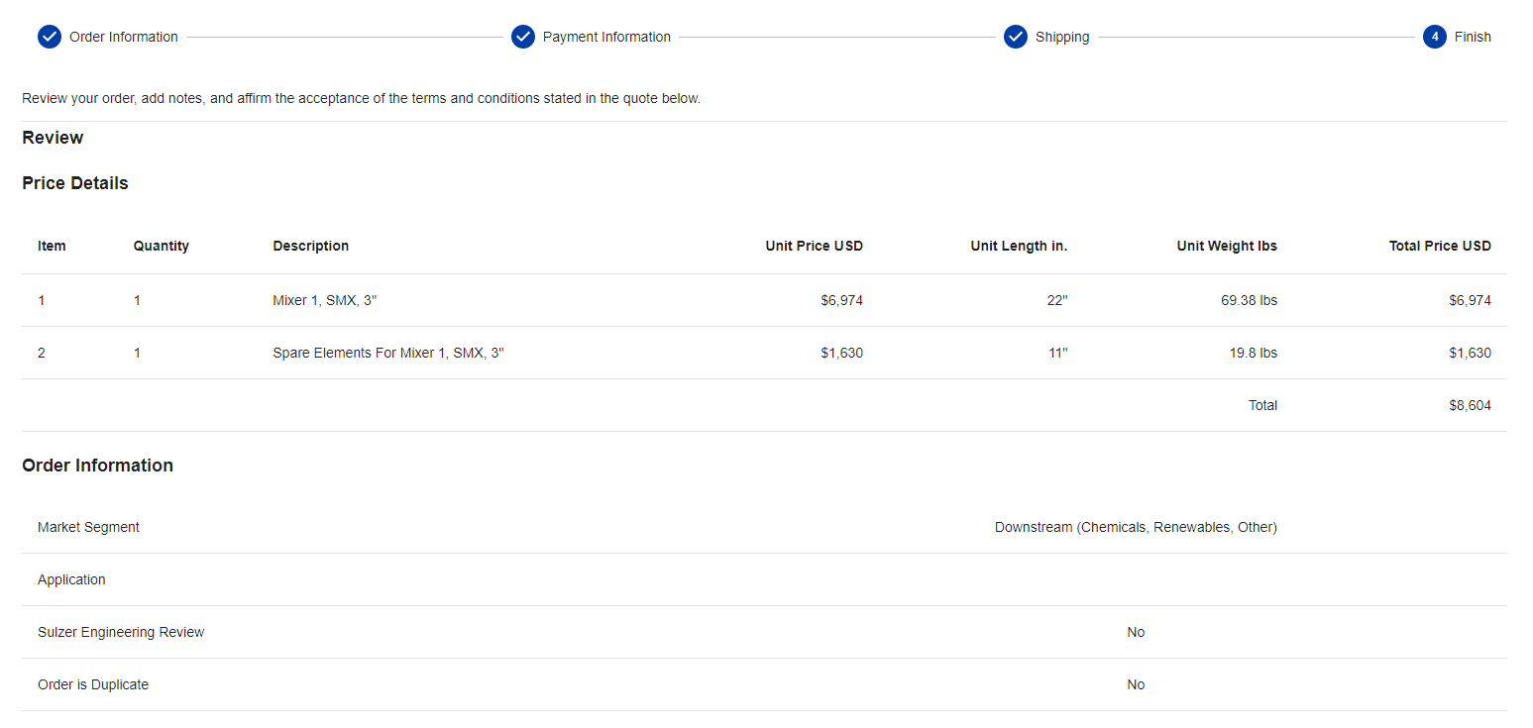The width and height of the screenshot is (1533, 728).
Task: Click the $8,604 total price value
Action: 1470,405
